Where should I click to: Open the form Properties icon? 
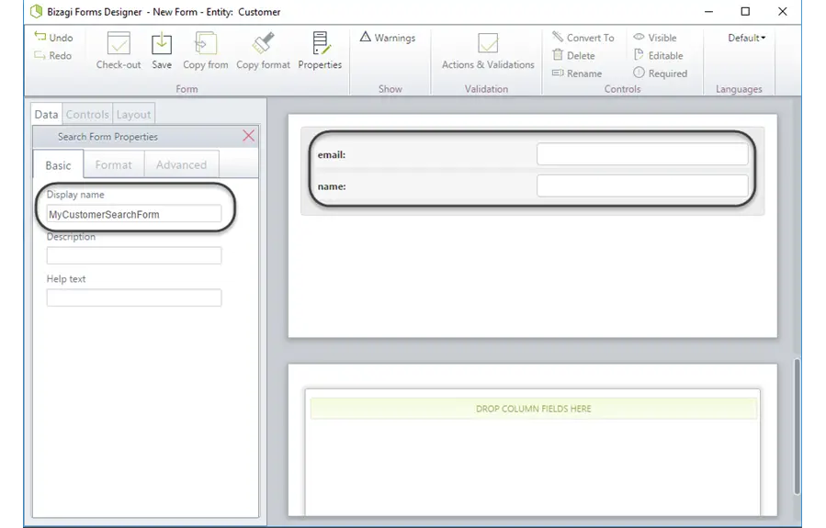pos(321,43)
